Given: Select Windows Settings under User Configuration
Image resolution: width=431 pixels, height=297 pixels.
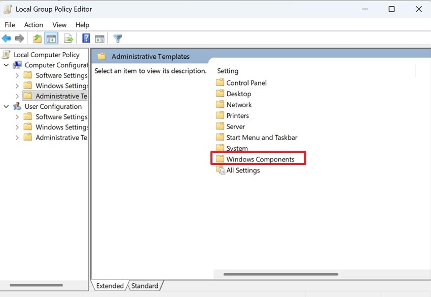Looking at the screenshot, I should pos(61,127).
